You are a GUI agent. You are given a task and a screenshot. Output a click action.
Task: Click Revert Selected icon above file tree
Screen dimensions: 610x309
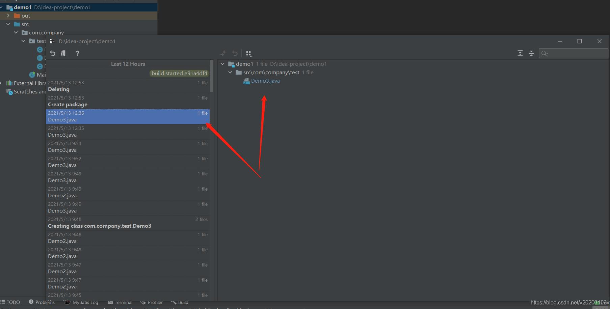tap(235, 53)
